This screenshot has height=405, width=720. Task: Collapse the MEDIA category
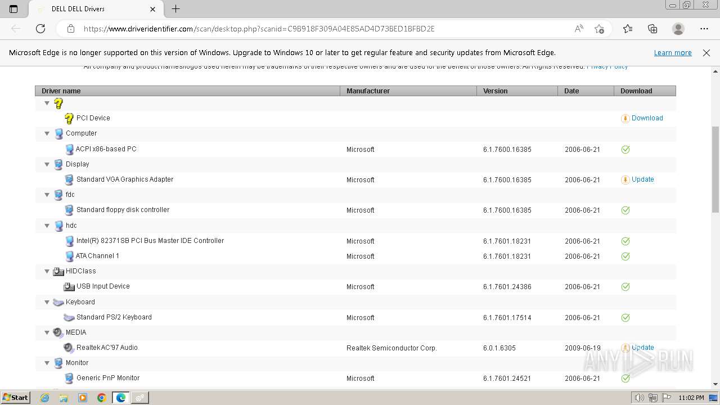click(47, 332)
